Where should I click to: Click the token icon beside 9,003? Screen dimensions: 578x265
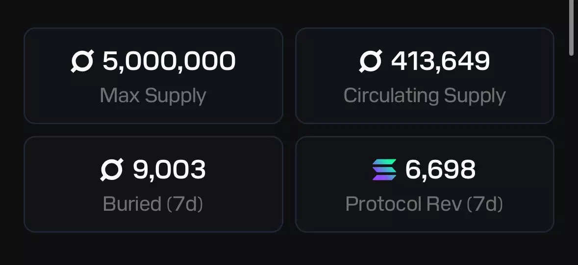[x=112, y=170]
